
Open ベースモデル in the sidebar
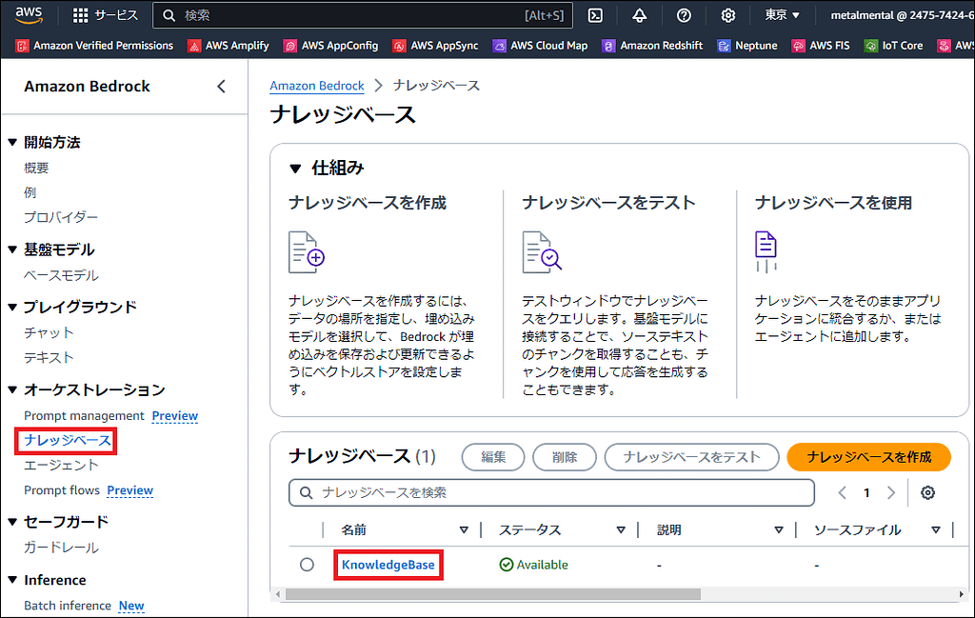tap(61, 275)
